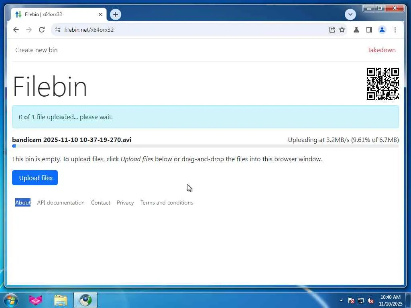
Task: Open Windows Explorer from the taskbar
Action: (x=61, y=300)
